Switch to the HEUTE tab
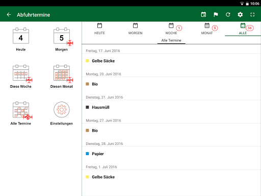Image resolution: width=261 pixels, height=196 pixels. pyautogui.click(x=99, y=29)
